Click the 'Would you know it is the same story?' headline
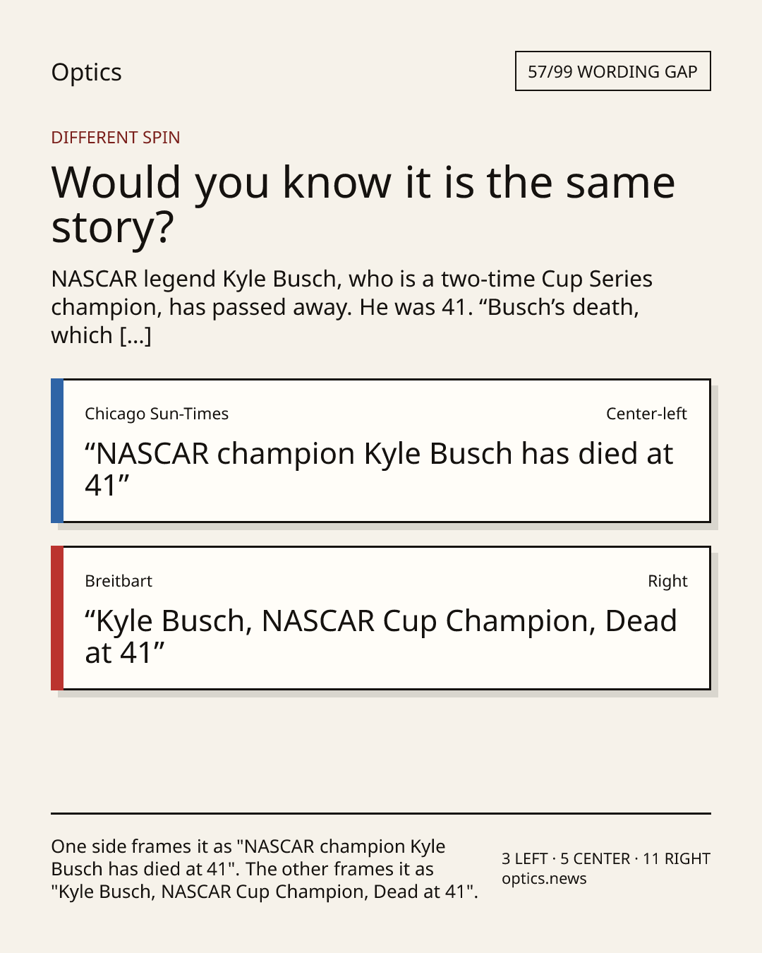The height and width of the screenshot is (953, 762). click(363, 205)
